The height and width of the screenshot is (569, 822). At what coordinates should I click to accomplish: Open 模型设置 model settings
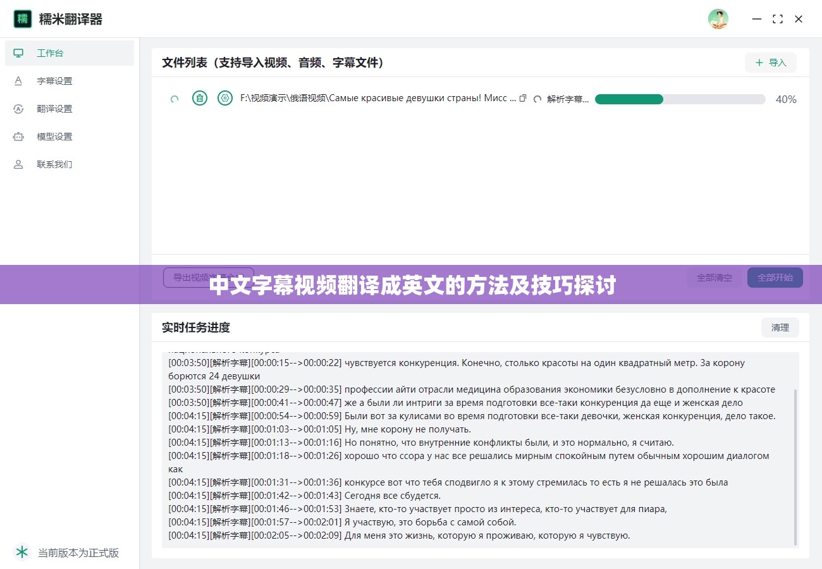(70, 137)
